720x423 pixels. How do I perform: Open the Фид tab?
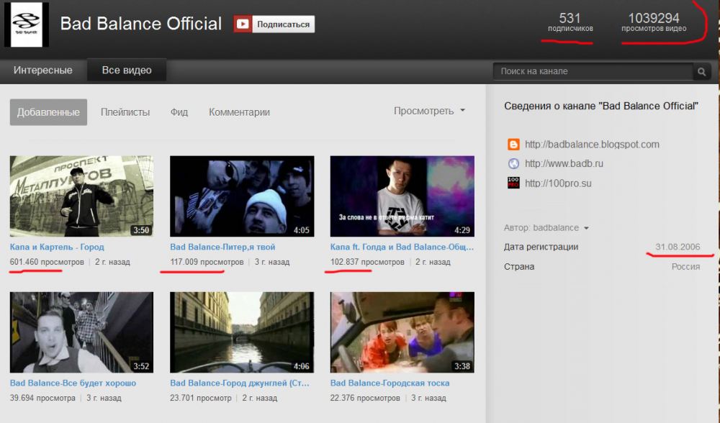point(179,112)
